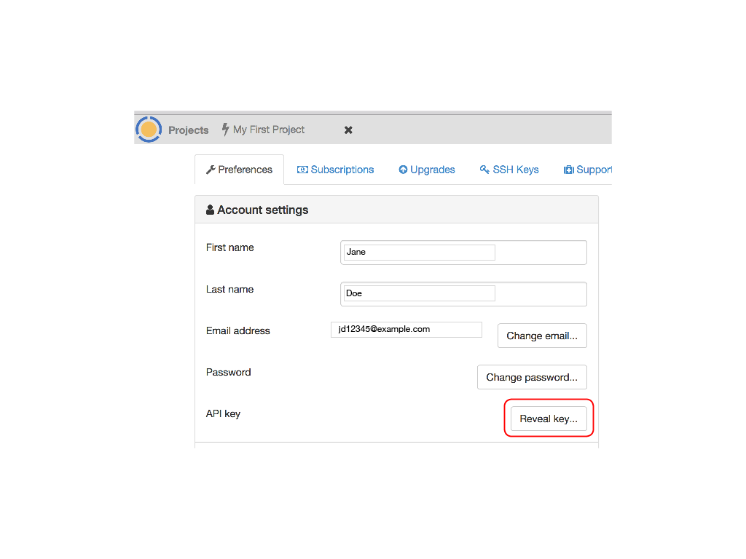Click the lightning bolt project icon
Screen dimensions: 746x559
pyautogui.click(x=225, y=130)
